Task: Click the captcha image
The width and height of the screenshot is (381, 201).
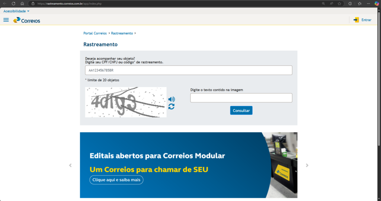Action: point(126,102)
